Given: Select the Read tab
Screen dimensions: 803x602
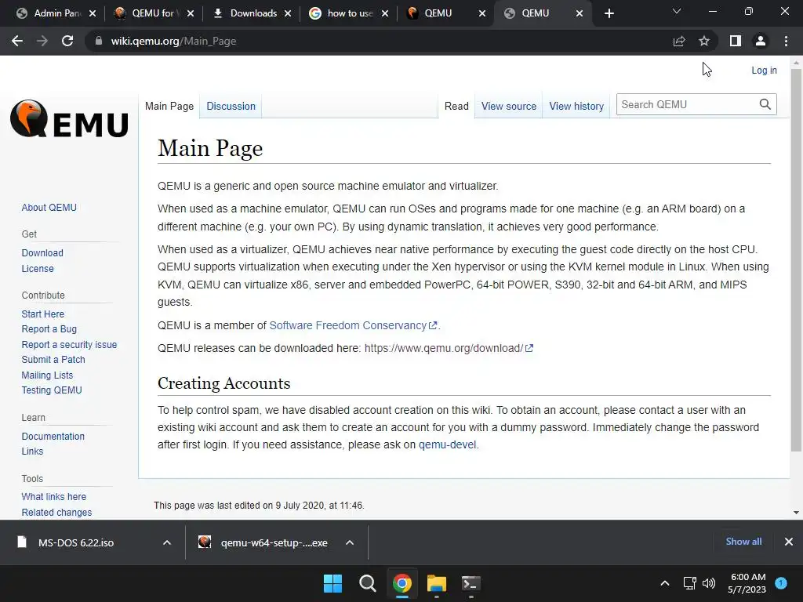Looking at the screenshot, I should coord(456,106).
